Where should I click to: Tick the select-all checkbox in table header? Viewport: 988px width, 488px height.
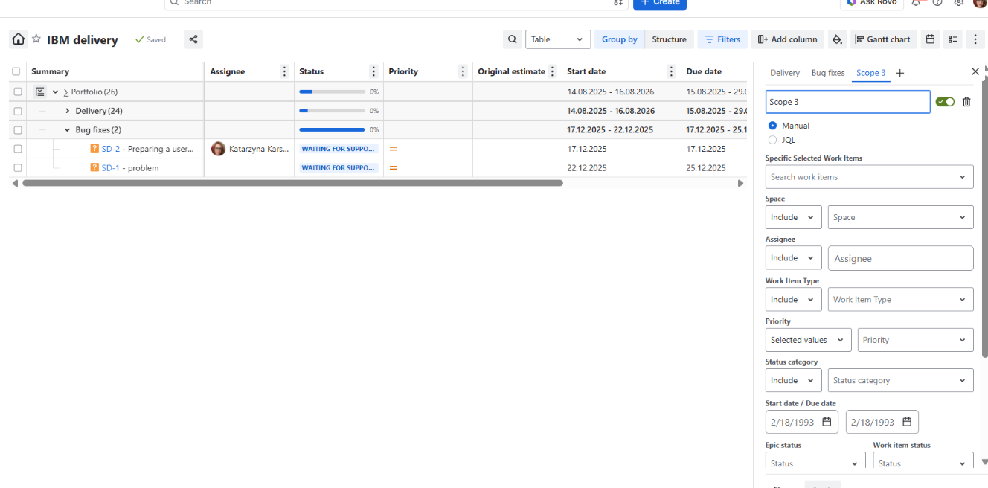coord(16,71)
